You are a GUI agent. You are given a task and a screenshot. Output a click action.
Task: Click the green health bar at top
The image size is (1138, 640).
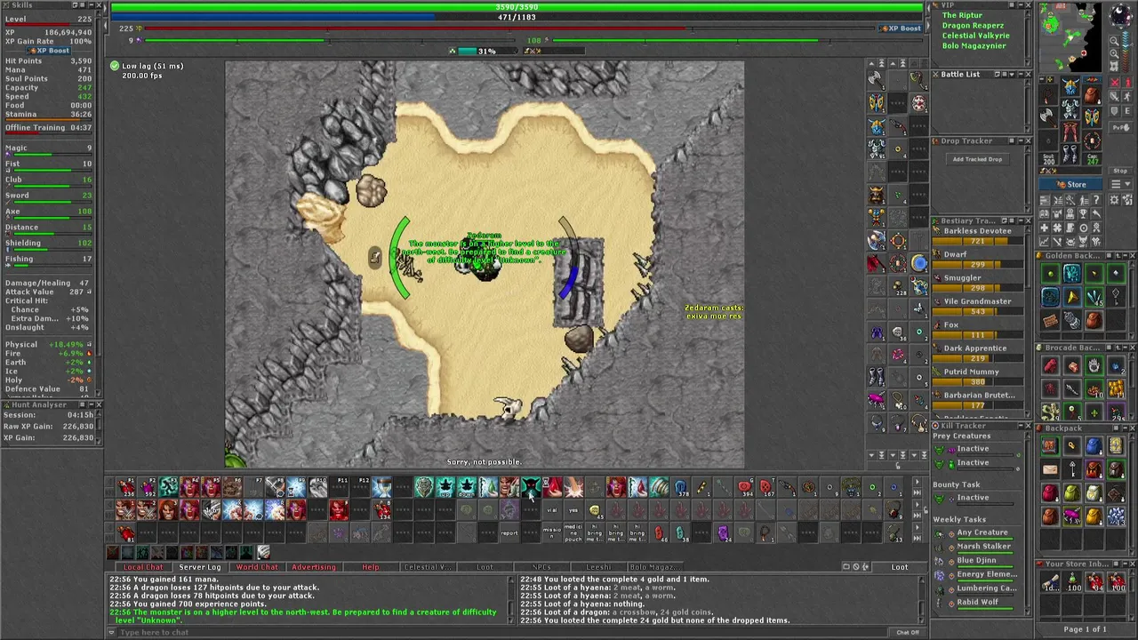click(517, 7)
